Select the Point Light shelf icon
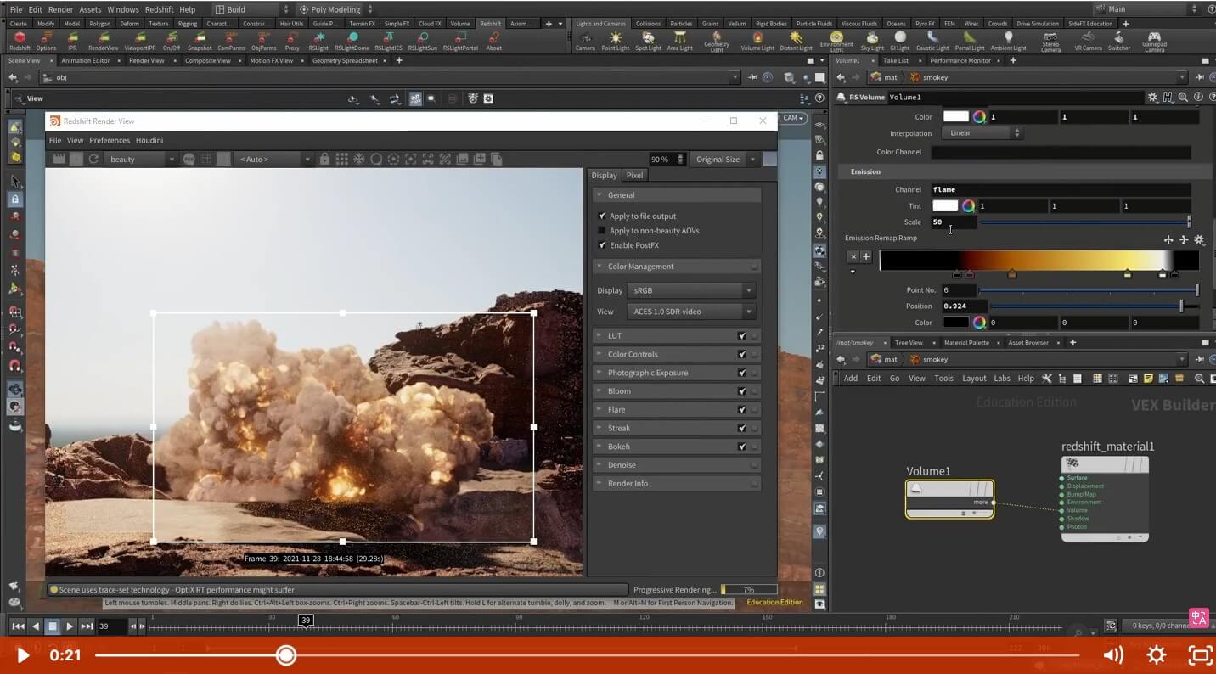 615,40
